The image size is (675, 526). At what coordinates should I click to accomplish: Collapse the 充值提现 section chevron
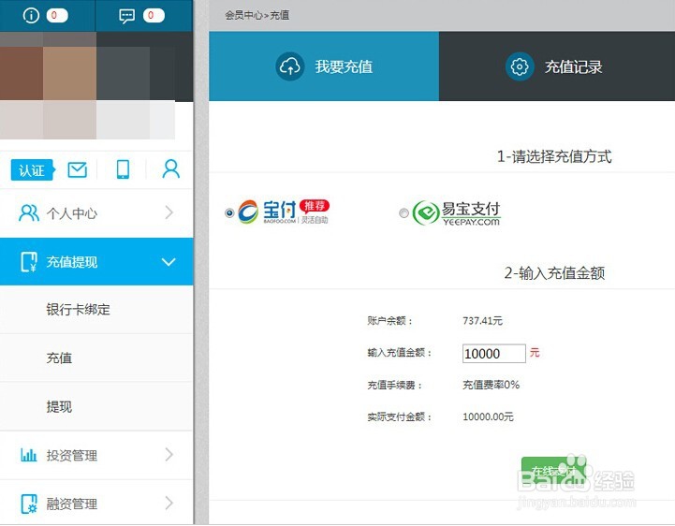pos(169,262)
